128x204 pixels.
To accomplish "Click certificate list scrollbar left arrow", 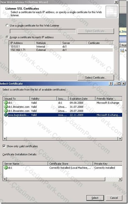I will [5, 138].
